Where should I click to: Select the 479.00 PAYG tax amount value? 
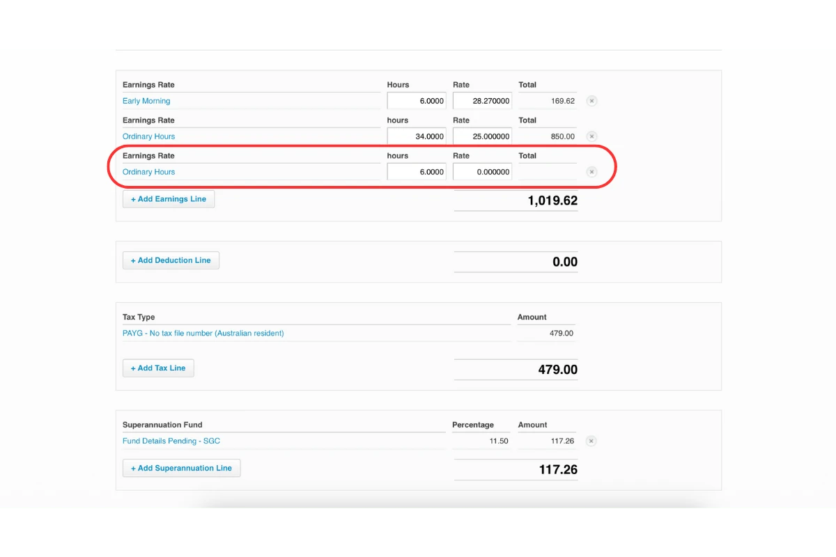(x=561, y=334)
